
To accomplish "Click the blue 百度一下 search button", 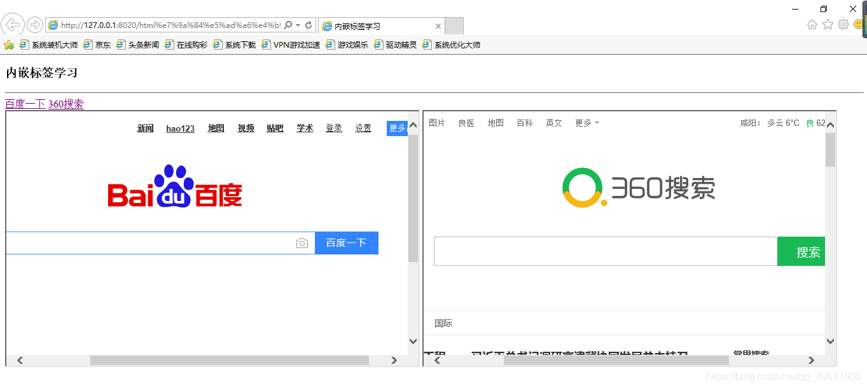I will (x=347, y=243).
